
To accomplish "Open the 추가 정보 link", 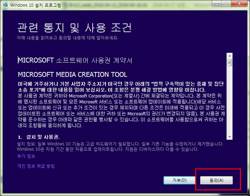I will (26, 156).
